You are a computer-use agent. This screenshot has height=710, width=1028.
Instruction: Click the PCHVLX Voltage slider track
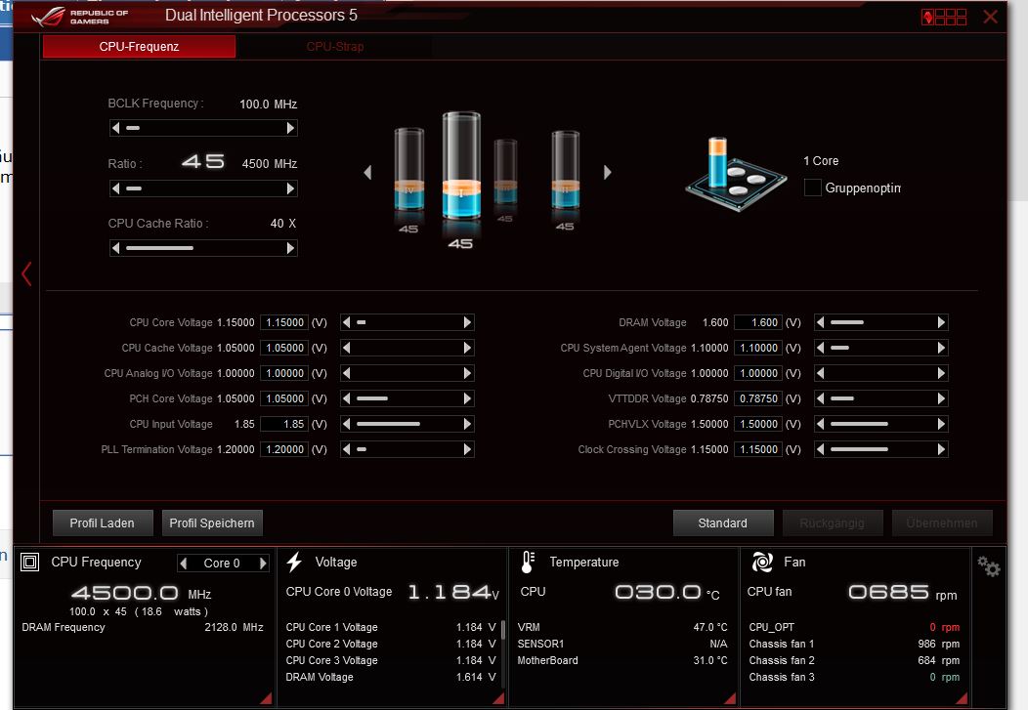pos(881,424)
